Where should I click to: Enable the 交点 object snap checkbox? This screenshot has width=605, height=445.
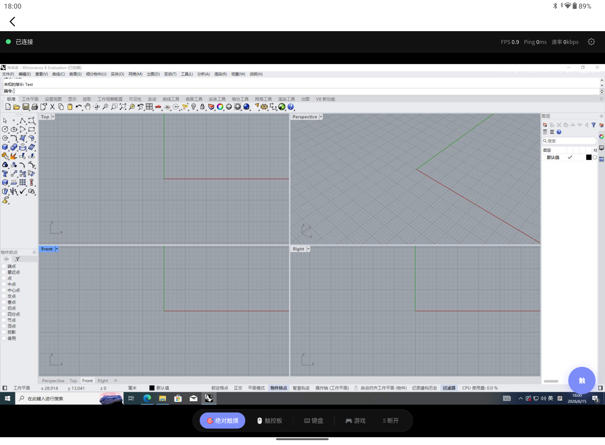point(4,296)
